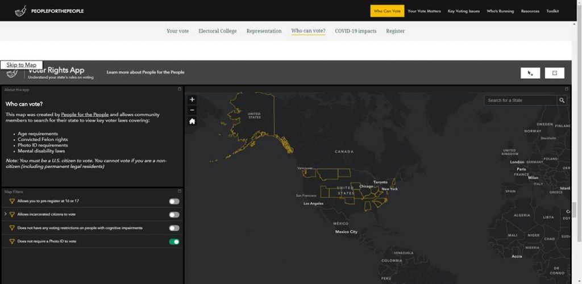Follow the People for the People text link
The width and height of the screenshot is (582, 284).
click(x=85, y=115)
